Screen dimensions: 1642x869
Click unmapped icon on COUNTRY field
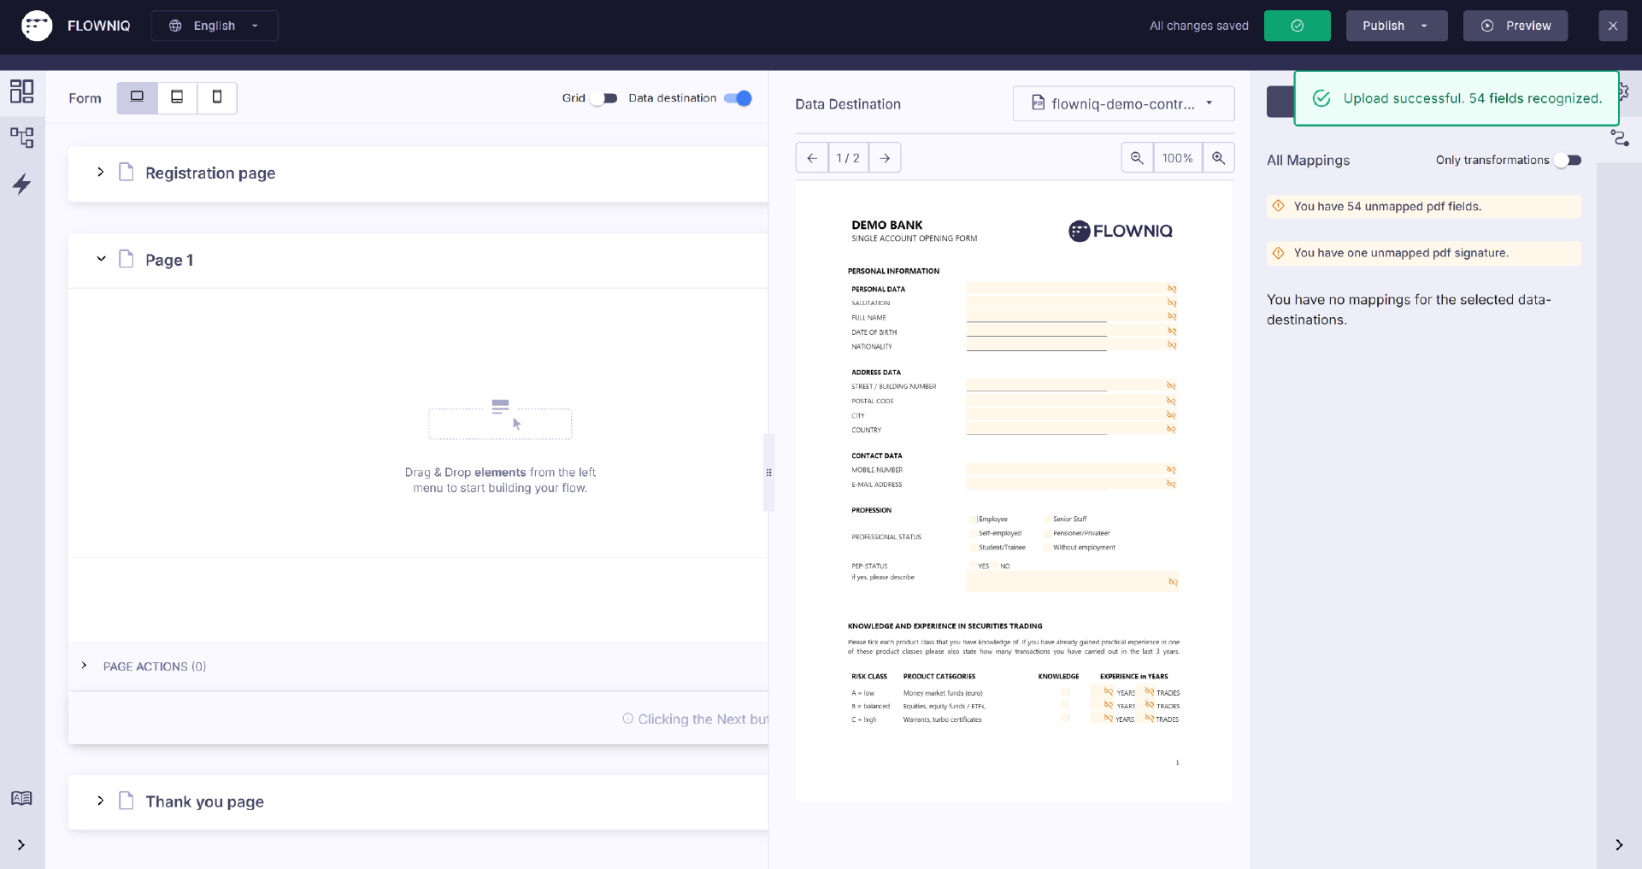(x=1171, y=429)
